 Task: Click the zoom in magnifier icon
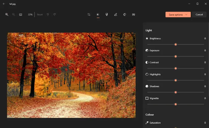tap(7, 15)
